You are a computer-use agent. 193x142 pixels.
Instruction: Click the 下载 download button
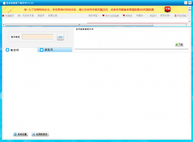point(179,44)
